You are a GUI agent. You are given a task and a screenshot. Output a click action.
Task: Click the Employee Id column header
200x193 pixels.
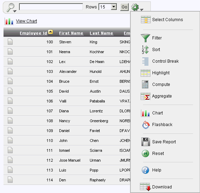(33, 33)
